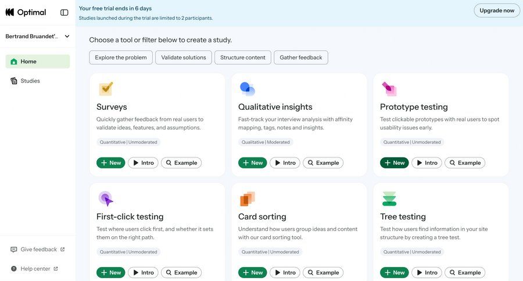Click the Qualitative insights icon
This screenshot has width=523, height=281.
tap(247, 89)
